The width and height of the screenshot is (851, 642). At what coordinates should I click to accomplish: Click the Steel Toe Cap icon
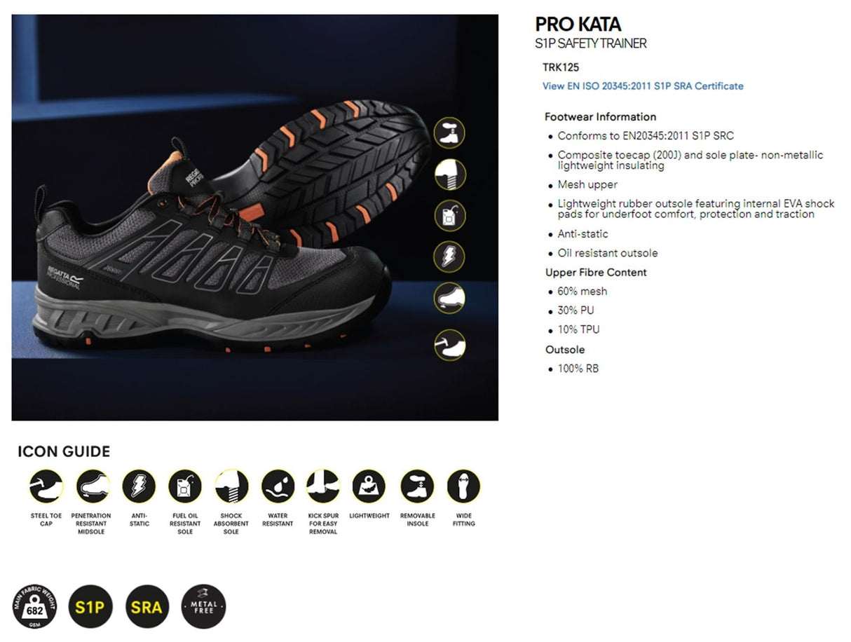(46, 486)
